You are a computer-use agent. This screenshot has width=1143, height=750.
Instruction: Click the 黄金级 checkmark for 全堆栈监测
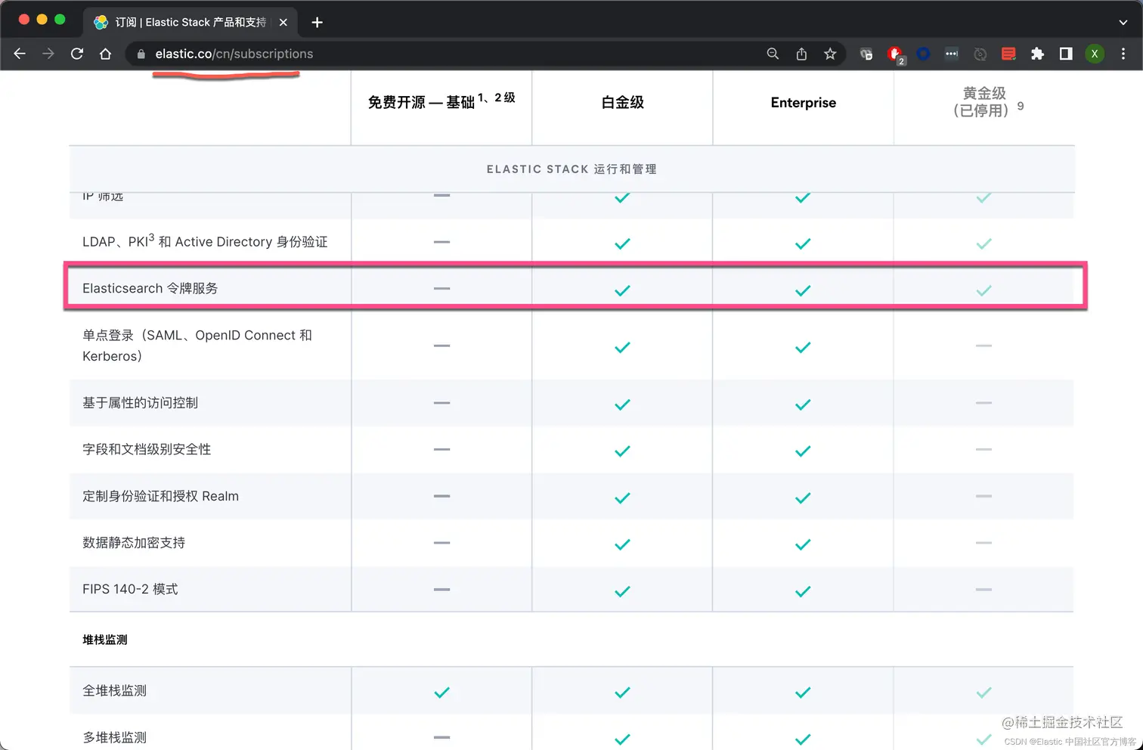tap(983, 693)
